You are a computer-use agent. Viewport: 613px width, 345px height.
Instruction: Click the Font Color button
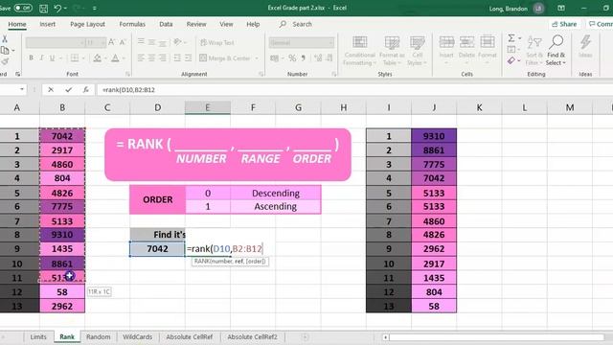click(115, 58)
